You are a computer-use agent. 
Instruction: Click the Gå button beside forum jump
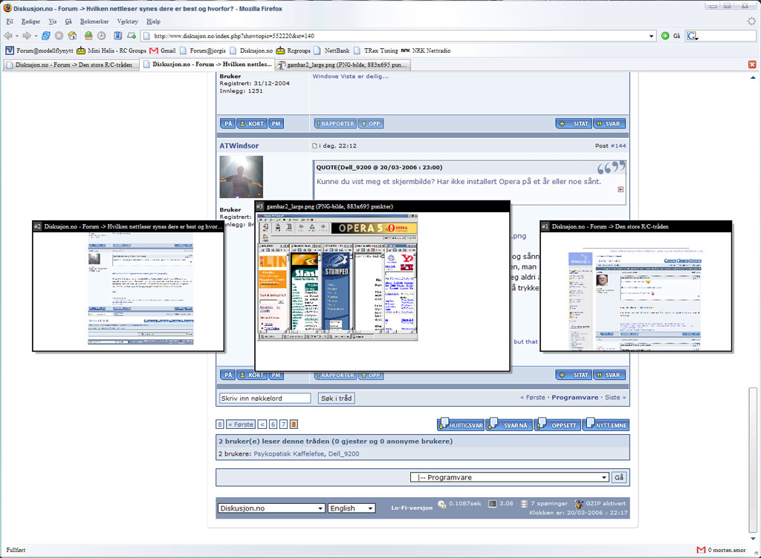click(619, 477)
